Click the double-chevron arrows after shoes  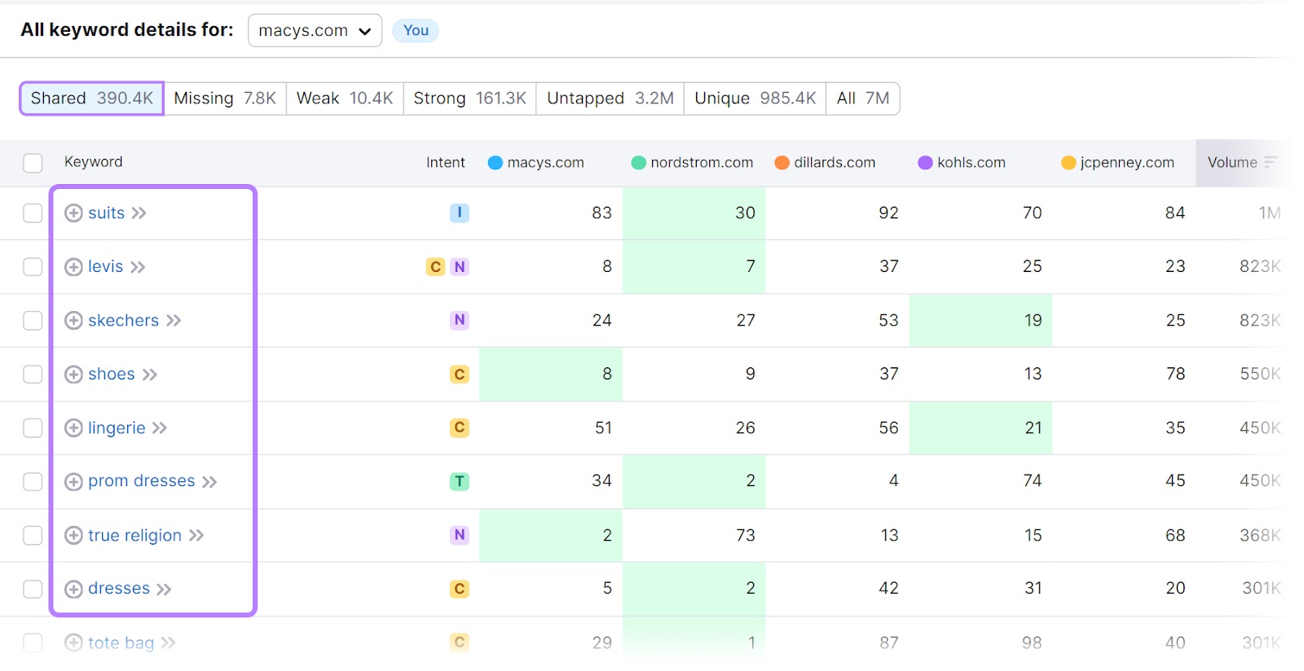point(149,375)
